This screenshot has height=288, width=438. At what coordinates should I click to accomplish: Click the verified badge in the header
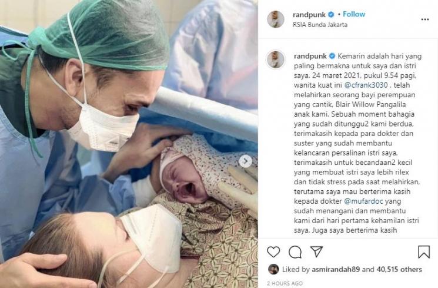pyautogui.click(x=331, y=14)
